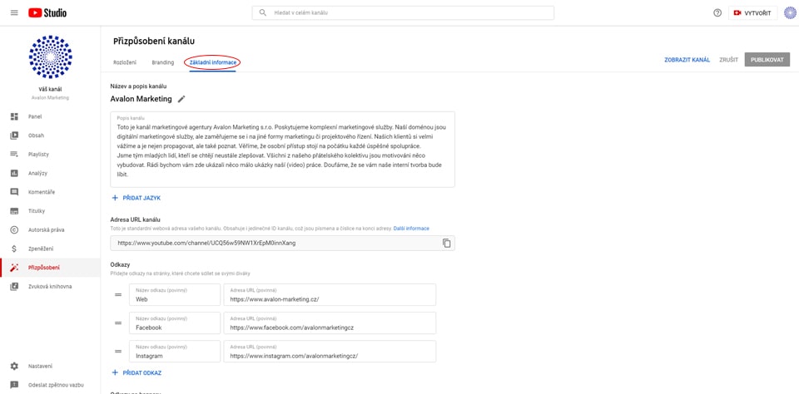Open the hamburger navigation menu
This screenshot has height=394, width=799.
(14, 12)
